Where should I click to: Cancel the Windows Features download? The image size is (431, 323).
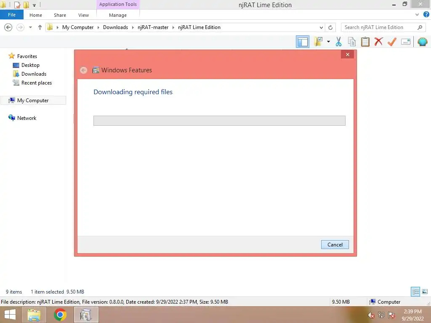335,244
